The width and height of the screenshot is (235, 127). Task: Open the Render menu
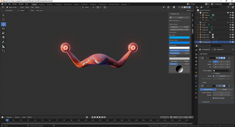click(x=15, y=4)
